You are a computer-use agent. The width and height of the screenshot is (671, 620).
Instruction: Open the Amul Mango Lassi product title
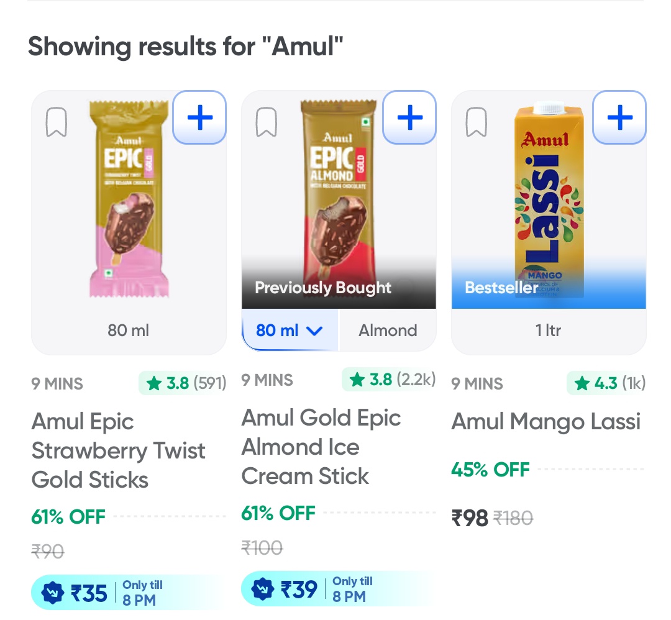545,422
